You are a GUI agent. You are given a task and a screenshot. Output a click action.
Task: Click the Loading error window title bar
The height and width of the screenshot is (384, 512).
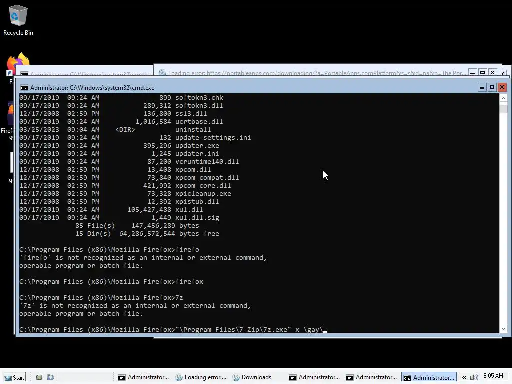tap(316, 73)
